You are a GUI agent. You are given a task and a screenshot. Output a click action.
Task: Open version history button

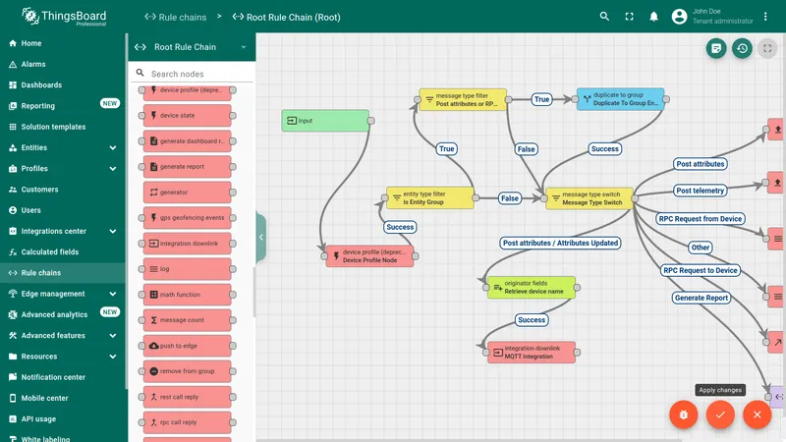[x=742, y=48]
